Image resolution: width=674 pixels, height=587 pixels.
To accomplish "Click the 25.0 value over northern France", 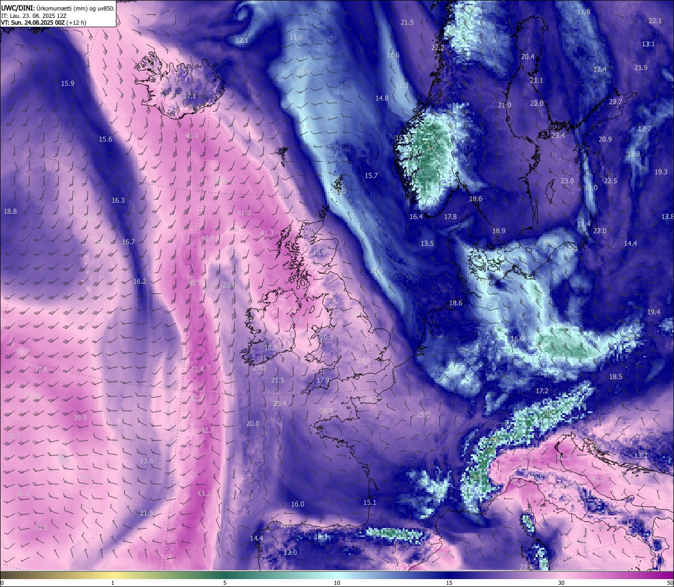I will tap(423, 414).
